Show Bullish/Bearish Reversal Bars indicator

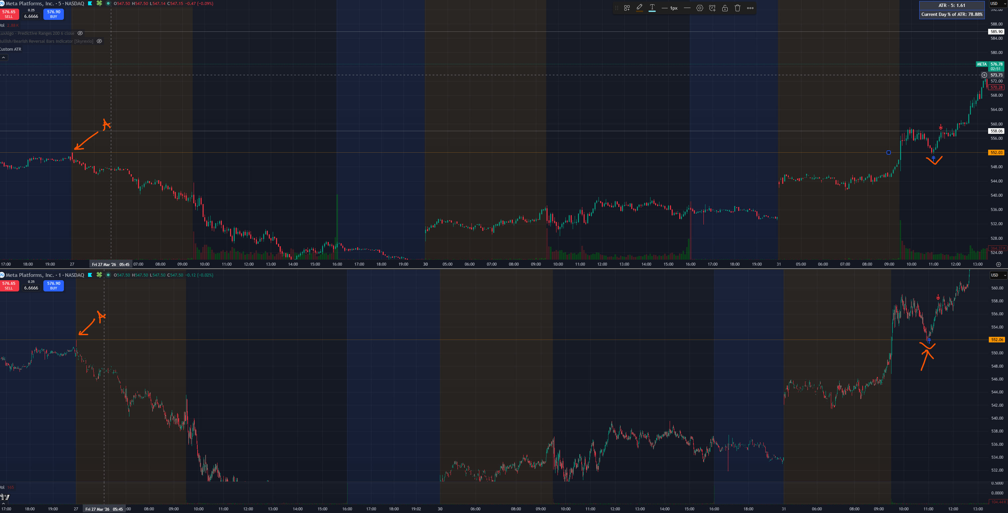[x=99, y=41]
